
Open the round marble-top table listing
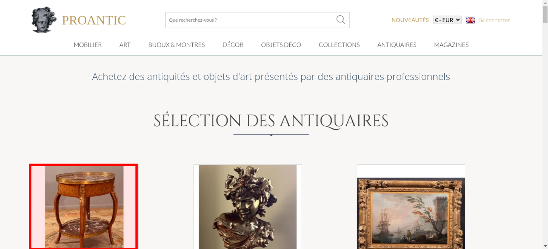point(84,207)
